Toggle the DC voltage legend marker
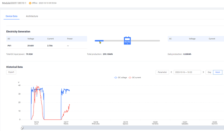This screenshot has height=131, width=224. (x=116, y=77)
